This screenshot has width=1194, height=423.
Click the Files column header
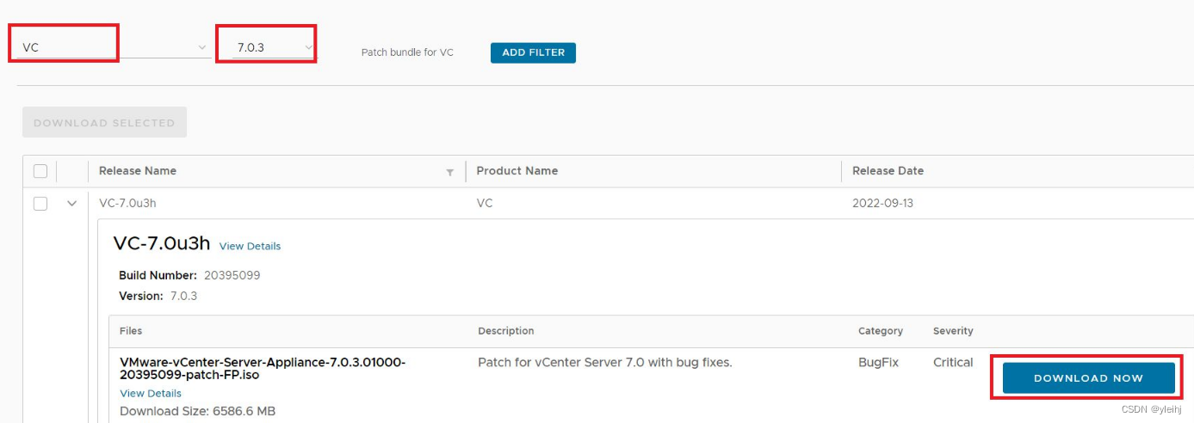[131, 331]
